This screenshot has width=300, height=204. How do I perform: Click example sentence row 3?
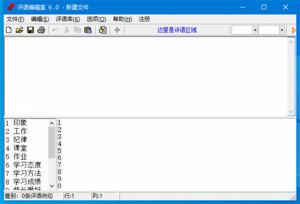[176, 136]
